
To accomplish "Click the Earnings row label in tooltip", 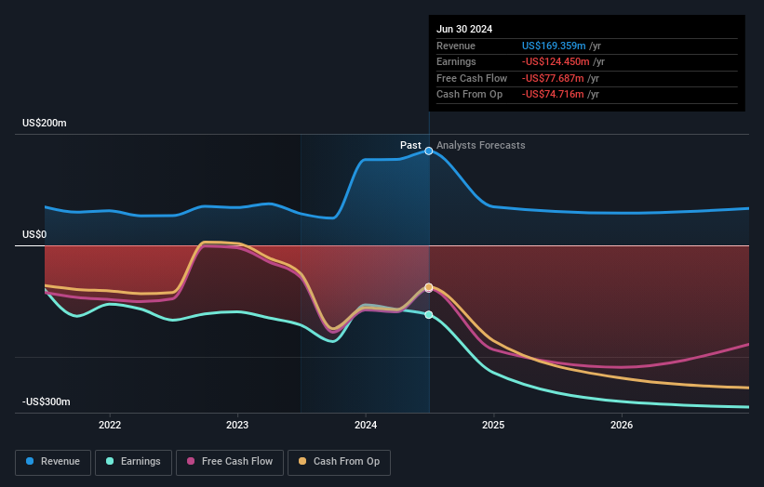I will click(456, 61).
